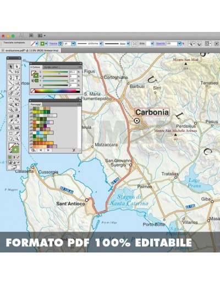Open the Colore panel options menu
The height and width of the screenshot is (285, 220).
(79, 67)
